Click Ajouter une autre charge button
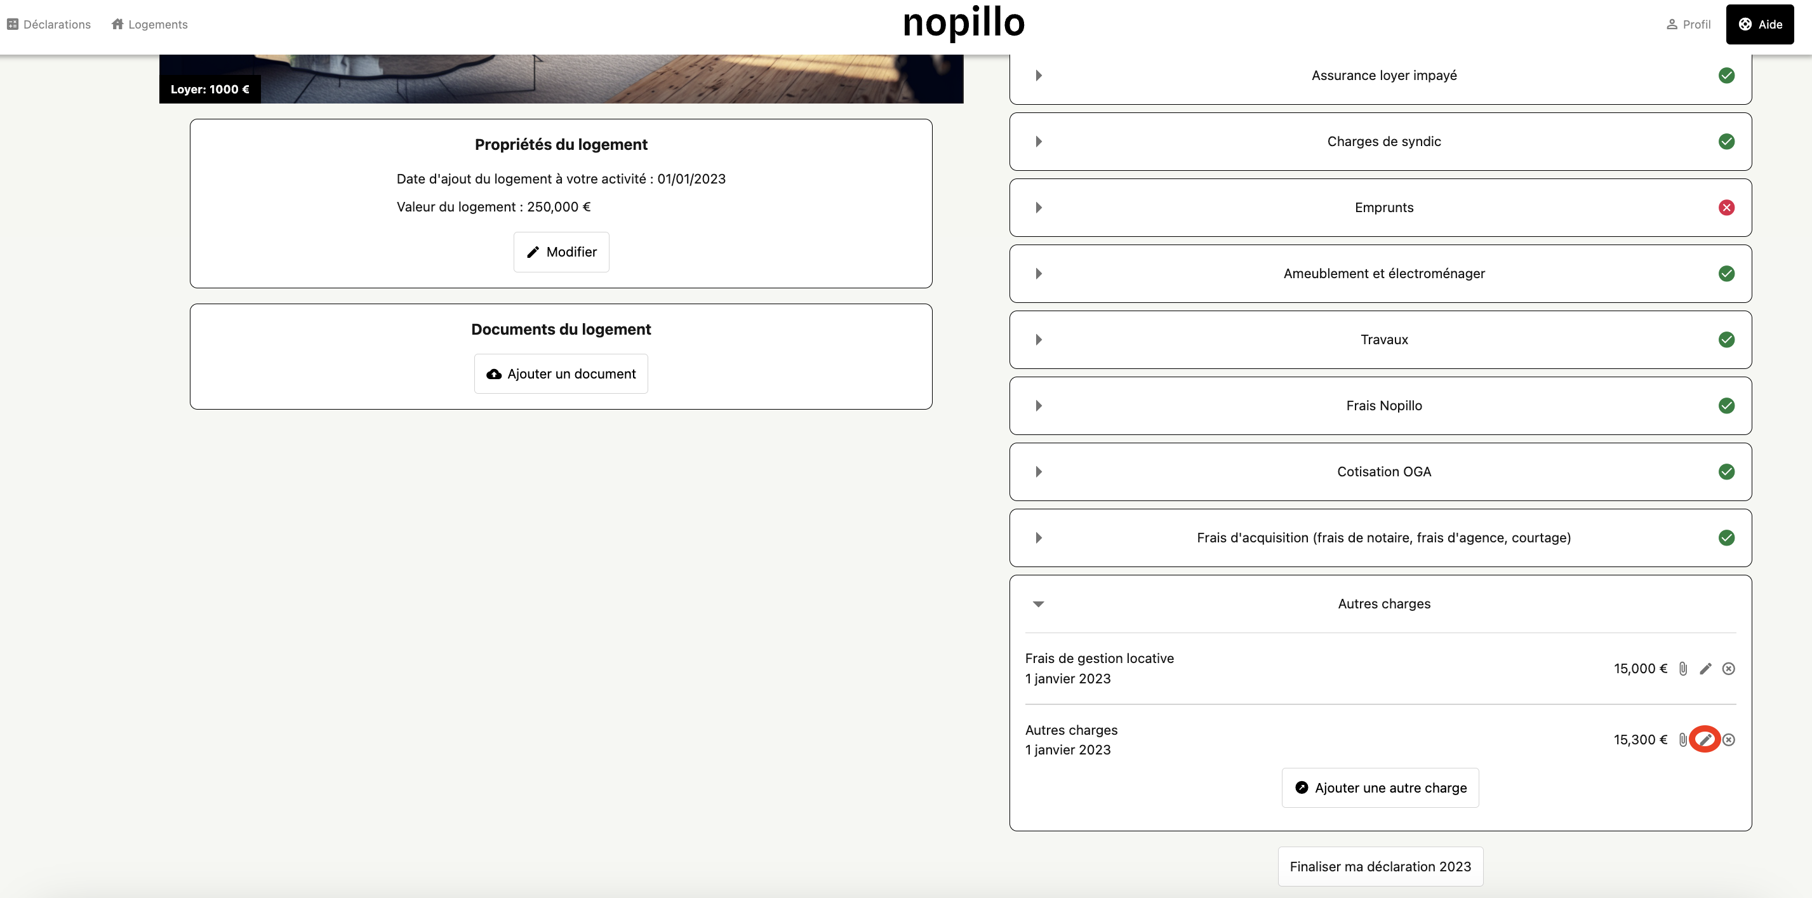This screenshot has width=1812, height=898. coord(1380,787)
